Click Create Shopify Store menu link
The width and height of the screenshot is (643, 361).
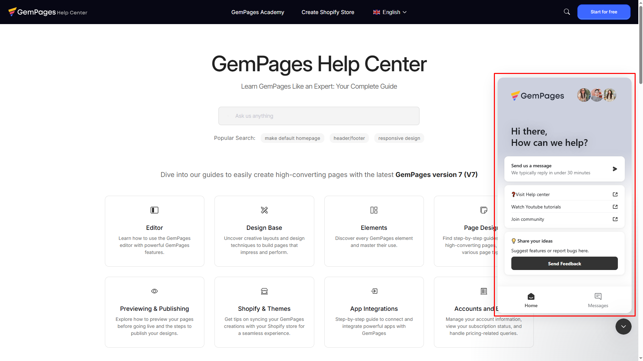(x=328, y=12)
